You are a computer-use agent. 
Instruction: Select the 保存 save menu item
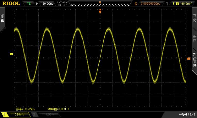point(195,39)
